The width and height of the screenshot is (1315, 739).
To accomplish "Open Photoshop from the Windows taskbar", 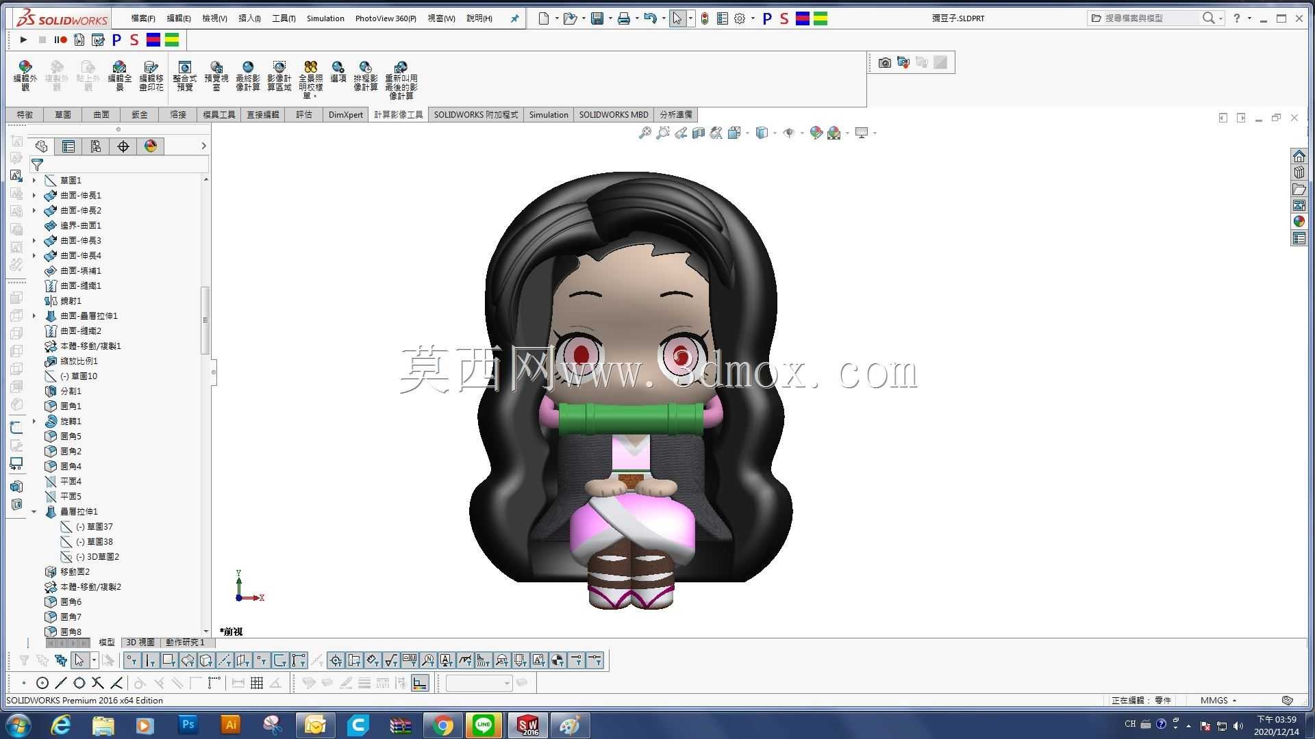I will coord(188,725).
